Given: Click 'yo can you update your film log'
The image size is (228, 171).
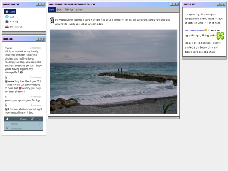Looking at the screenshot, I should point(22,100).
